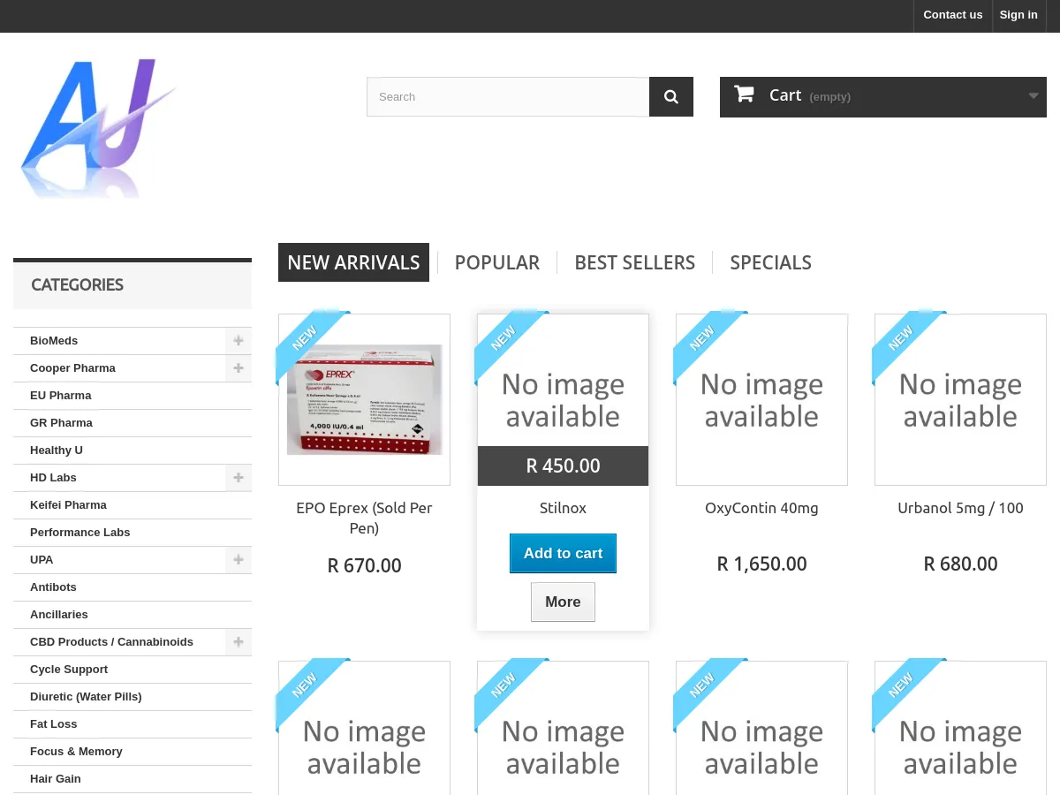Screen dimensions: 1060x795
Task: Select the Fat Loss category
Action: point(54,724)
